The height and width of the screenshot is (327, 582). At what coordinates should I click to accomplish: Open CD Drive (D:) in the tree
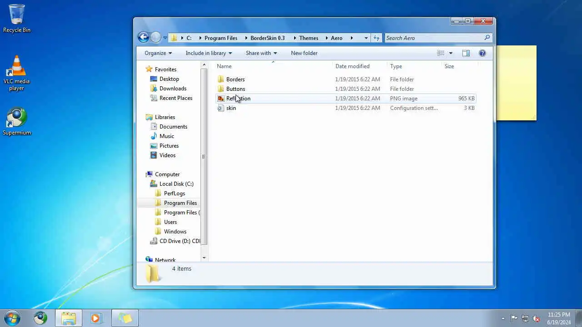[180, 241]
